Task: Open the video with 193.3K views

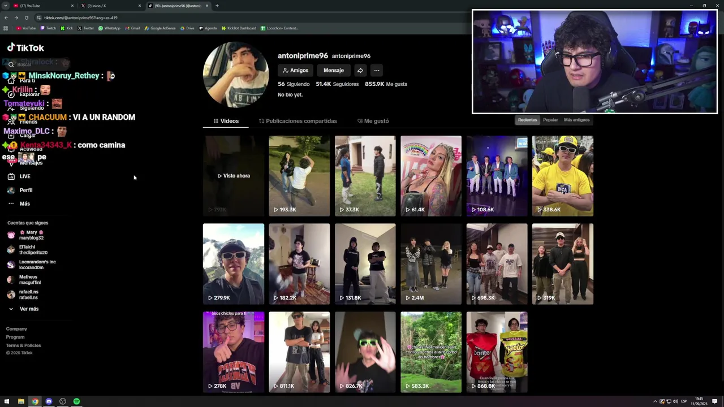Action: click(299, 176)
